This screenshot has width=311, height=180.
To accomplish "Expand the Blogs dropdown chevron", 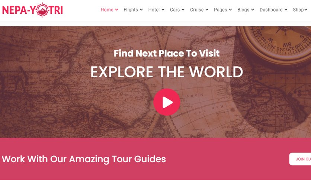I will tap(253, 10).
